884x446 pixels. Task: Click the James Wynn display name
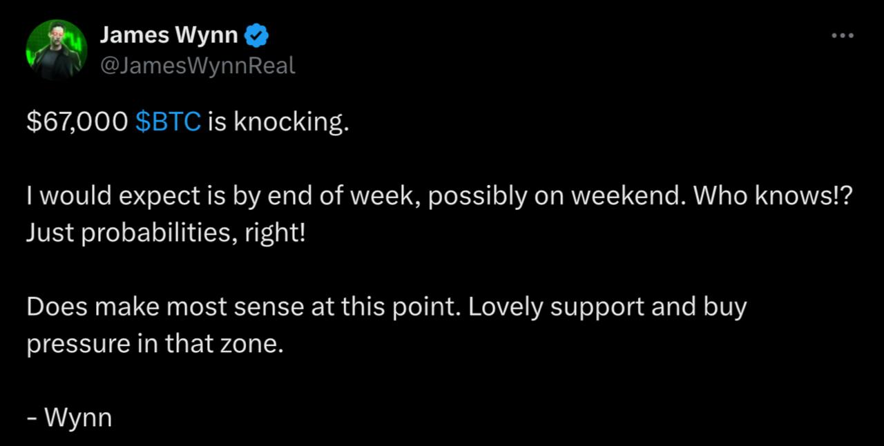[x=169, y=35]
